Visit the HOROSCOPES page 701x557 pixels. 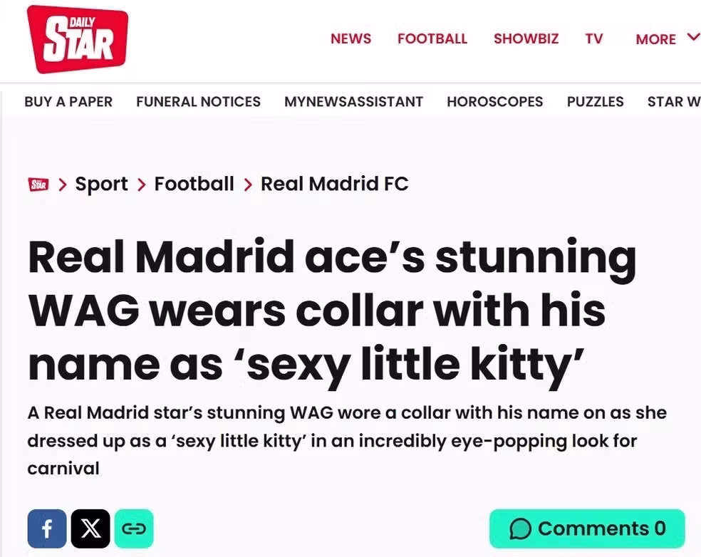click(495, 102)
